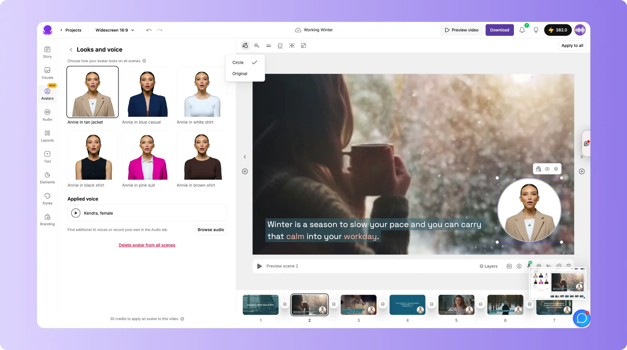Image resolution: width=627 pixels, height=350 pixels.
Task: Open the Layouts panel in the sidebar
Action: (47, 136)
